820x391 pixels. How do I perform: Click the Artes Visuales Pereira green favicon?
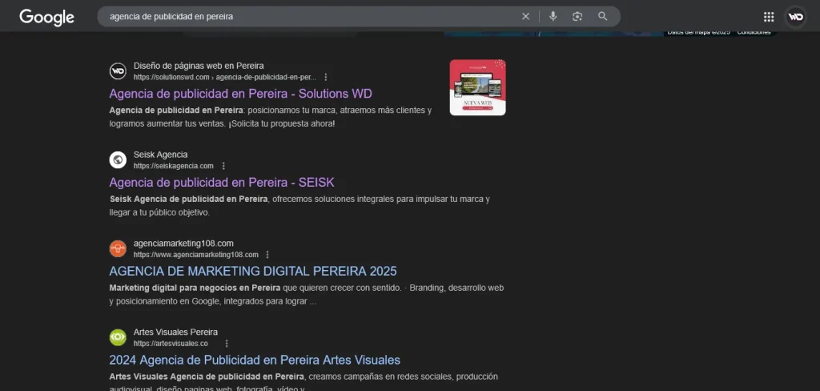pos(118,337)
